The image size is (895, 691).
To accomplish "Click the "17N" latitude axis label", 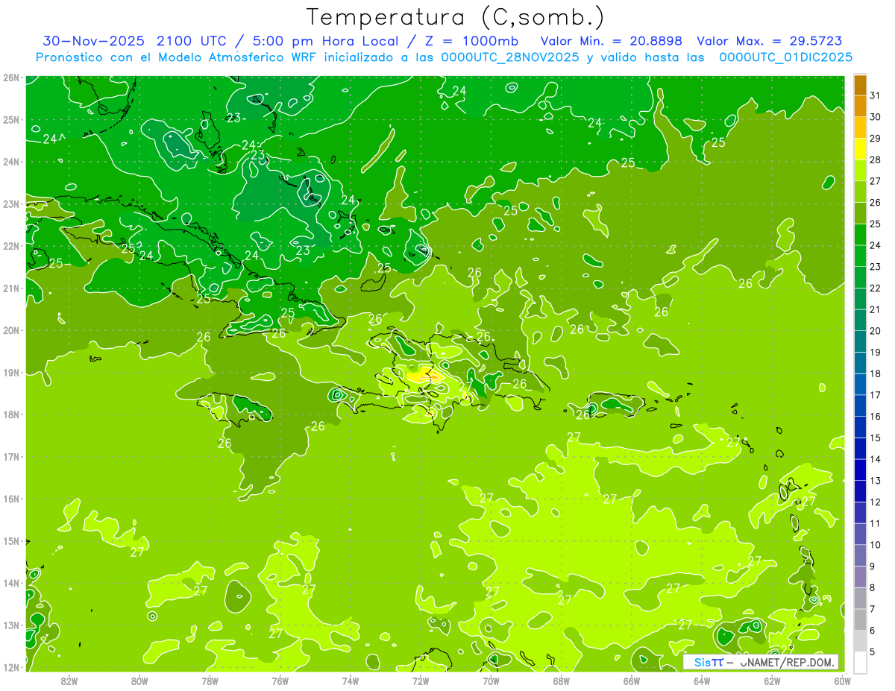I will 10,457.
